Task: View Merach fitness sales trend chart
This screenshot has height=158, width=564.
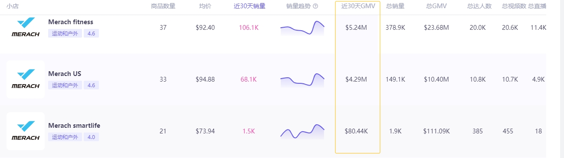Action: click(x=302, y=28)
